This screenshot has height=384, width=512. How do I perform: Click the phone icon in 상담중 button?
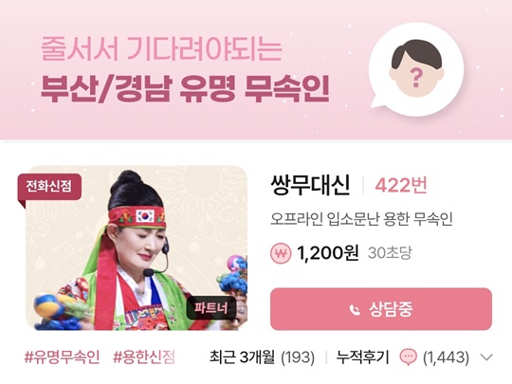(x=355, y=309)
